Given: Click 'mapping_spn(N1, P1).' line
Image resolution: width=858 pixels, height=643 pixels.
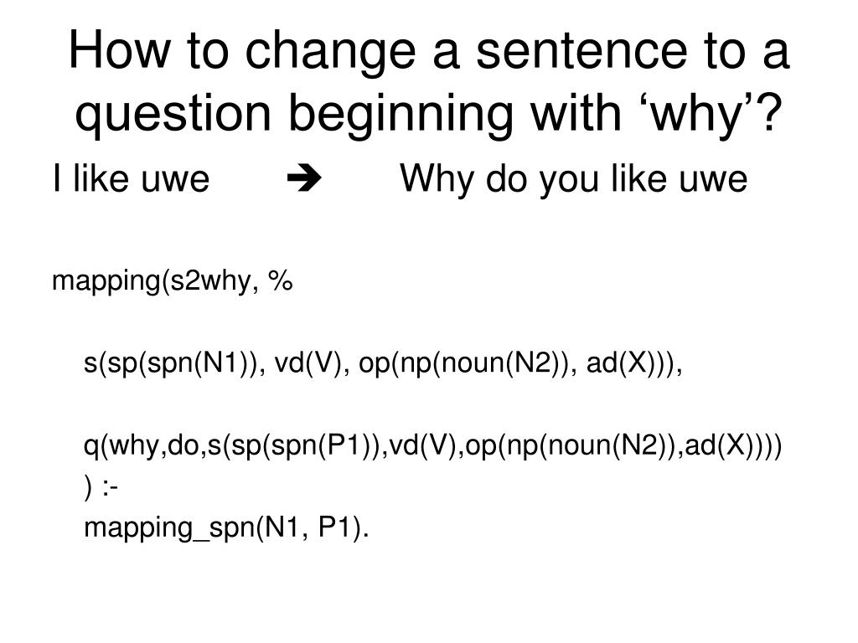Looking at the screenshot, I should tap(226, 528).
